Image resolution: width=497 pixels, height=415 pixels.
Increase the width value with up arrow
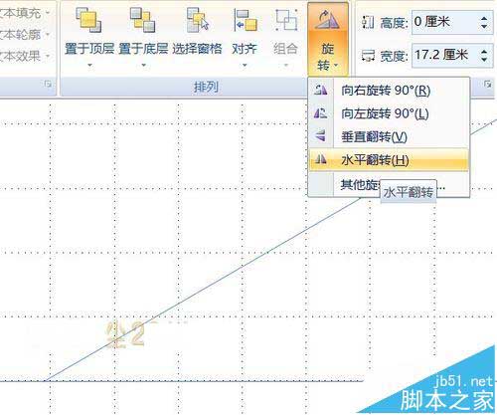click(484, 52)
